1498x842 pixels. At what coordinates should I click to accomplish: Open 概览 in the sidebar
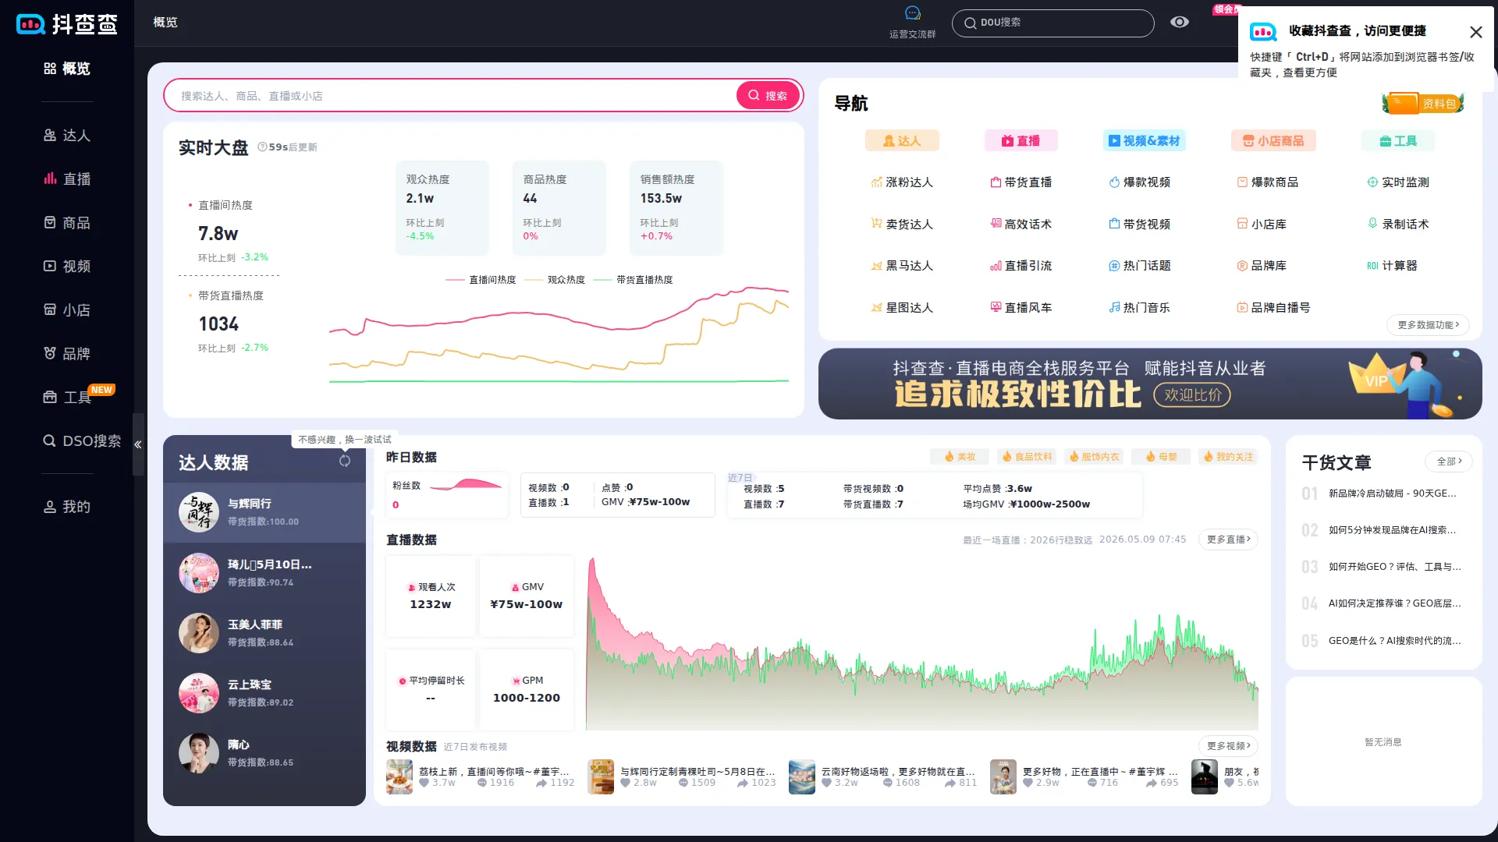(67, 69)
